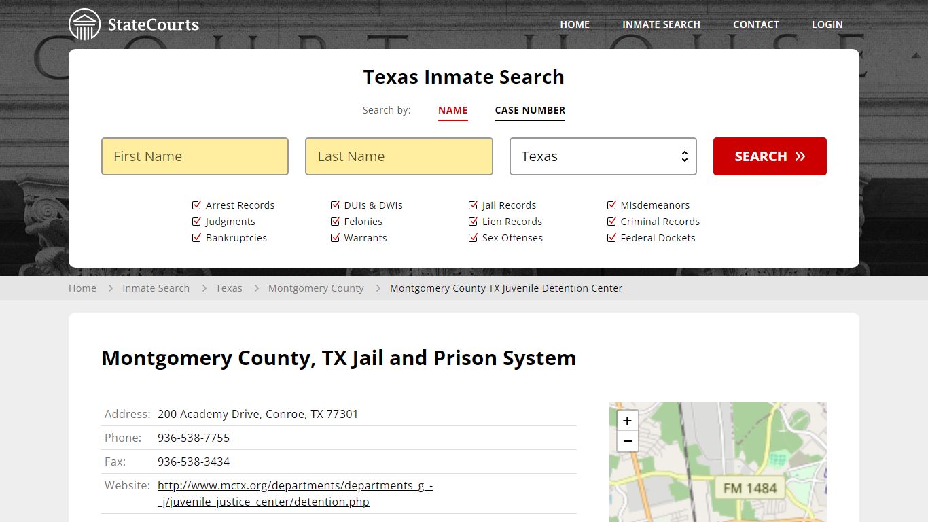Toggle the Criminal Records checkbox
The width and height of the screenshot is (928, 522).
point(611,222)
